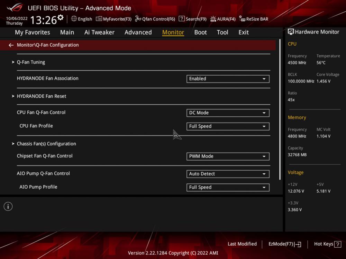Viewport: 346px width, 259px height.
Task: Click the Hardware Monitor screen icon
Action: [x=291, y=32]
